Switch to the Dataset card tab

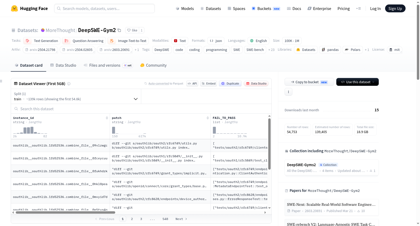[x=29, y=65]
